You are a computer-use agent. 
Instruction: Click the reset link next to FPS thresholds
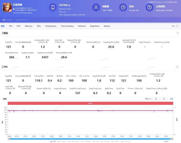(x=171, y=99)
